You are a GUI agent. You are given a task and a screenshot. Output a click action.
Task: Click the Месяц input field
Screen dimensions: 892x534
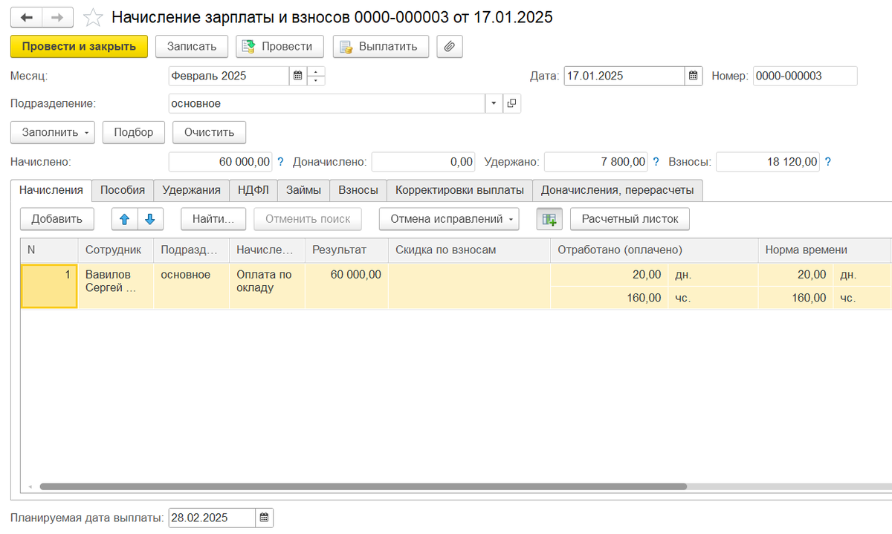[229, 76]
